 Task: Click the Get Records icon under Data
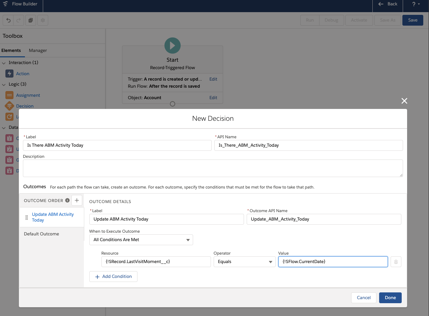(9, 160)
